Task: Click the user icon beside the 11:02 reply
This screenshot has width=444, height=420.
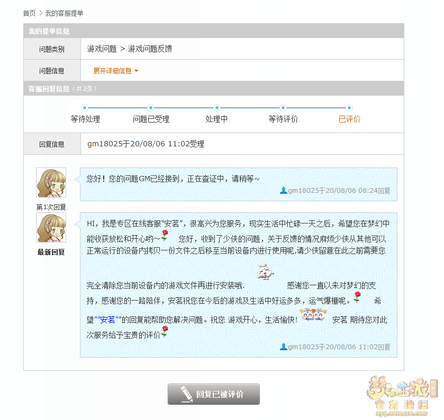Action: pyautogui.click(x=284, y=347)
